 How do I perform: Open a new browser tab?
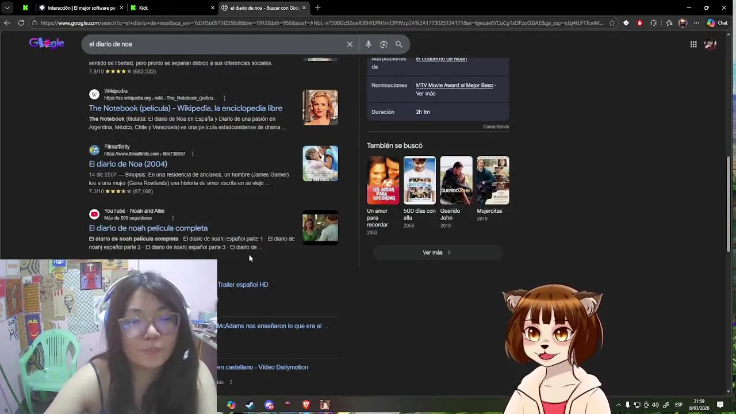(317, 7)
